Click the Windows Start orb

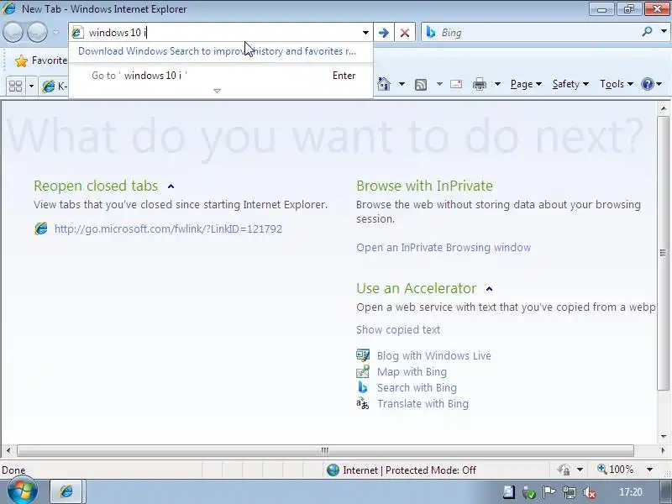point(23,491)
